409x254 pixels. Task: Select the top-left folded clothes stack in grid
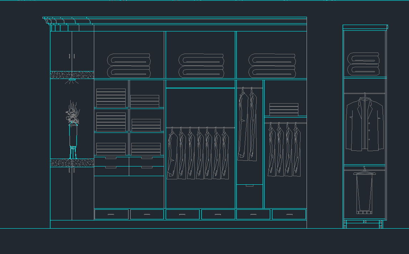point(111,98)
